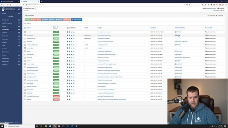Click the log out link
The image size is (228, 128).
[x=222, y=10]
